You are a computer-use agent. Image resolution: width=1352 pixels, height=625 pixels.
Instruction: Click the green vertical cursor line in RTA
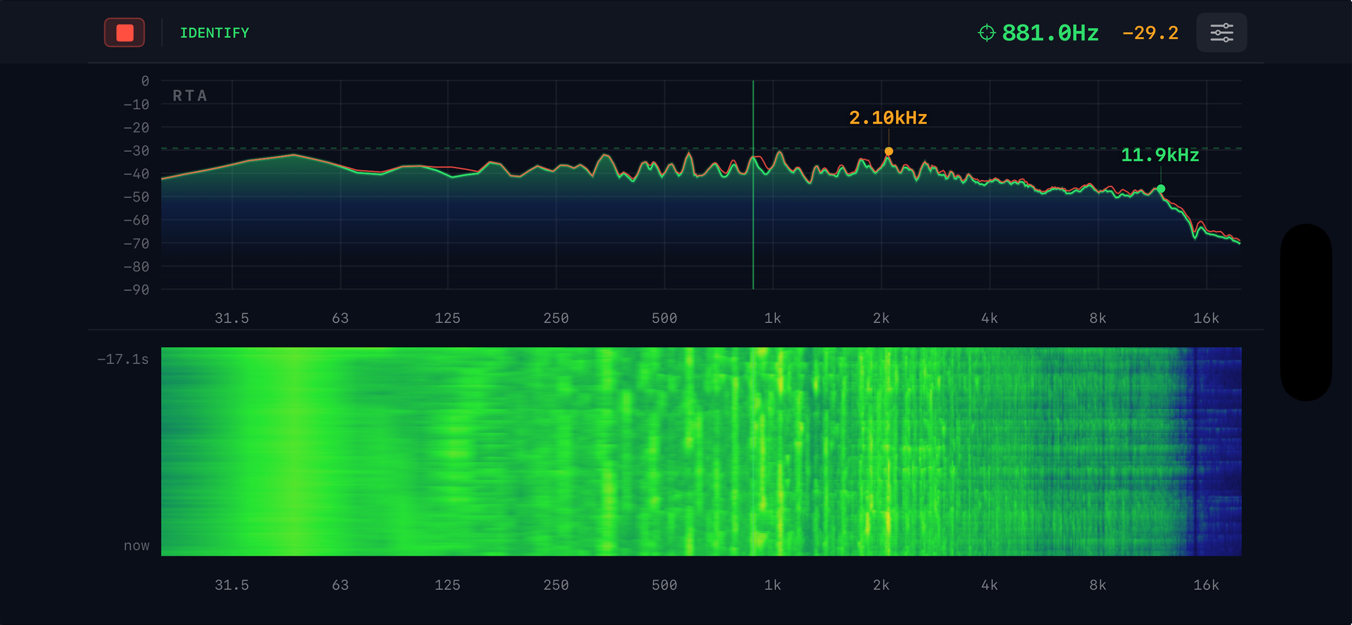[x=753, y=184]
